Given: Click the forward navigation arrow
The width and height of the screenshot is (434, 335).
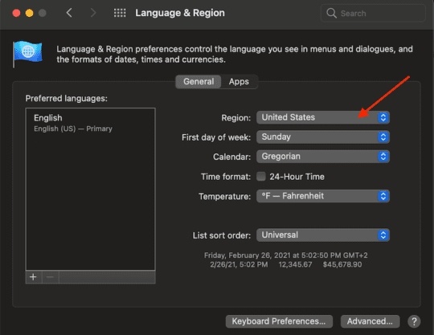Looking at the screenshot, I should [93, 13].
